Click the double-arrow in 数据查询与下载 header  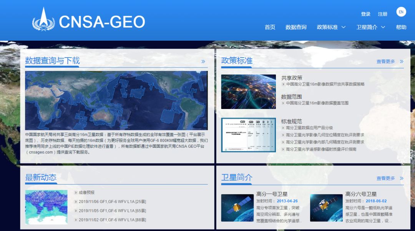click(203, 61)
